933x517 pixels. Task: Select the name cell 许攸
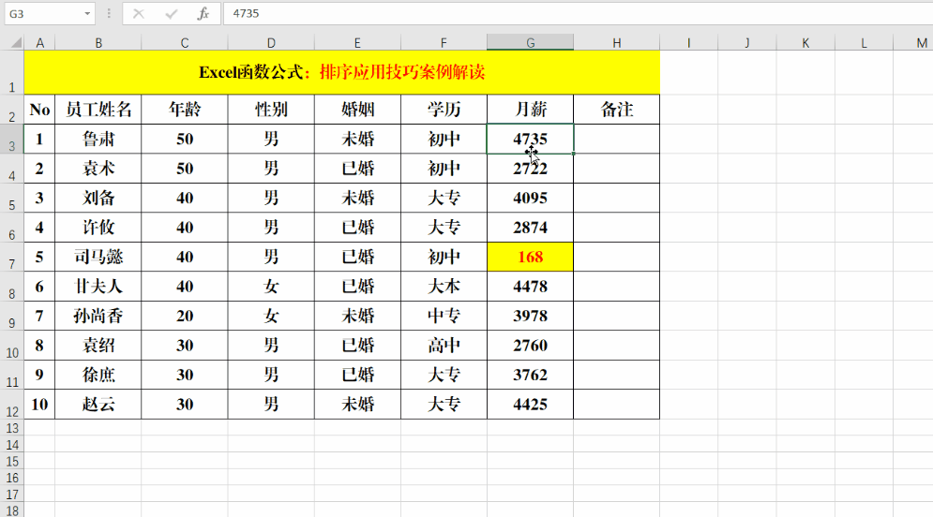tap(98, 228)
